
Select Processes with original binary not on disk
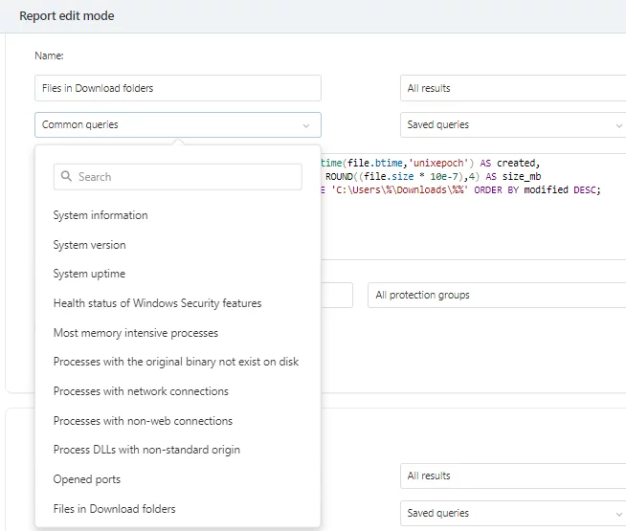[x=175, y=362]
